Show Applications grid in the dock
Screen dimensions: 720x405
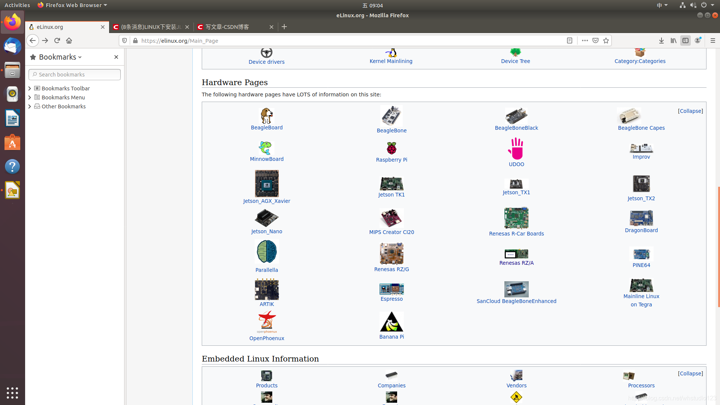(12, 393)
